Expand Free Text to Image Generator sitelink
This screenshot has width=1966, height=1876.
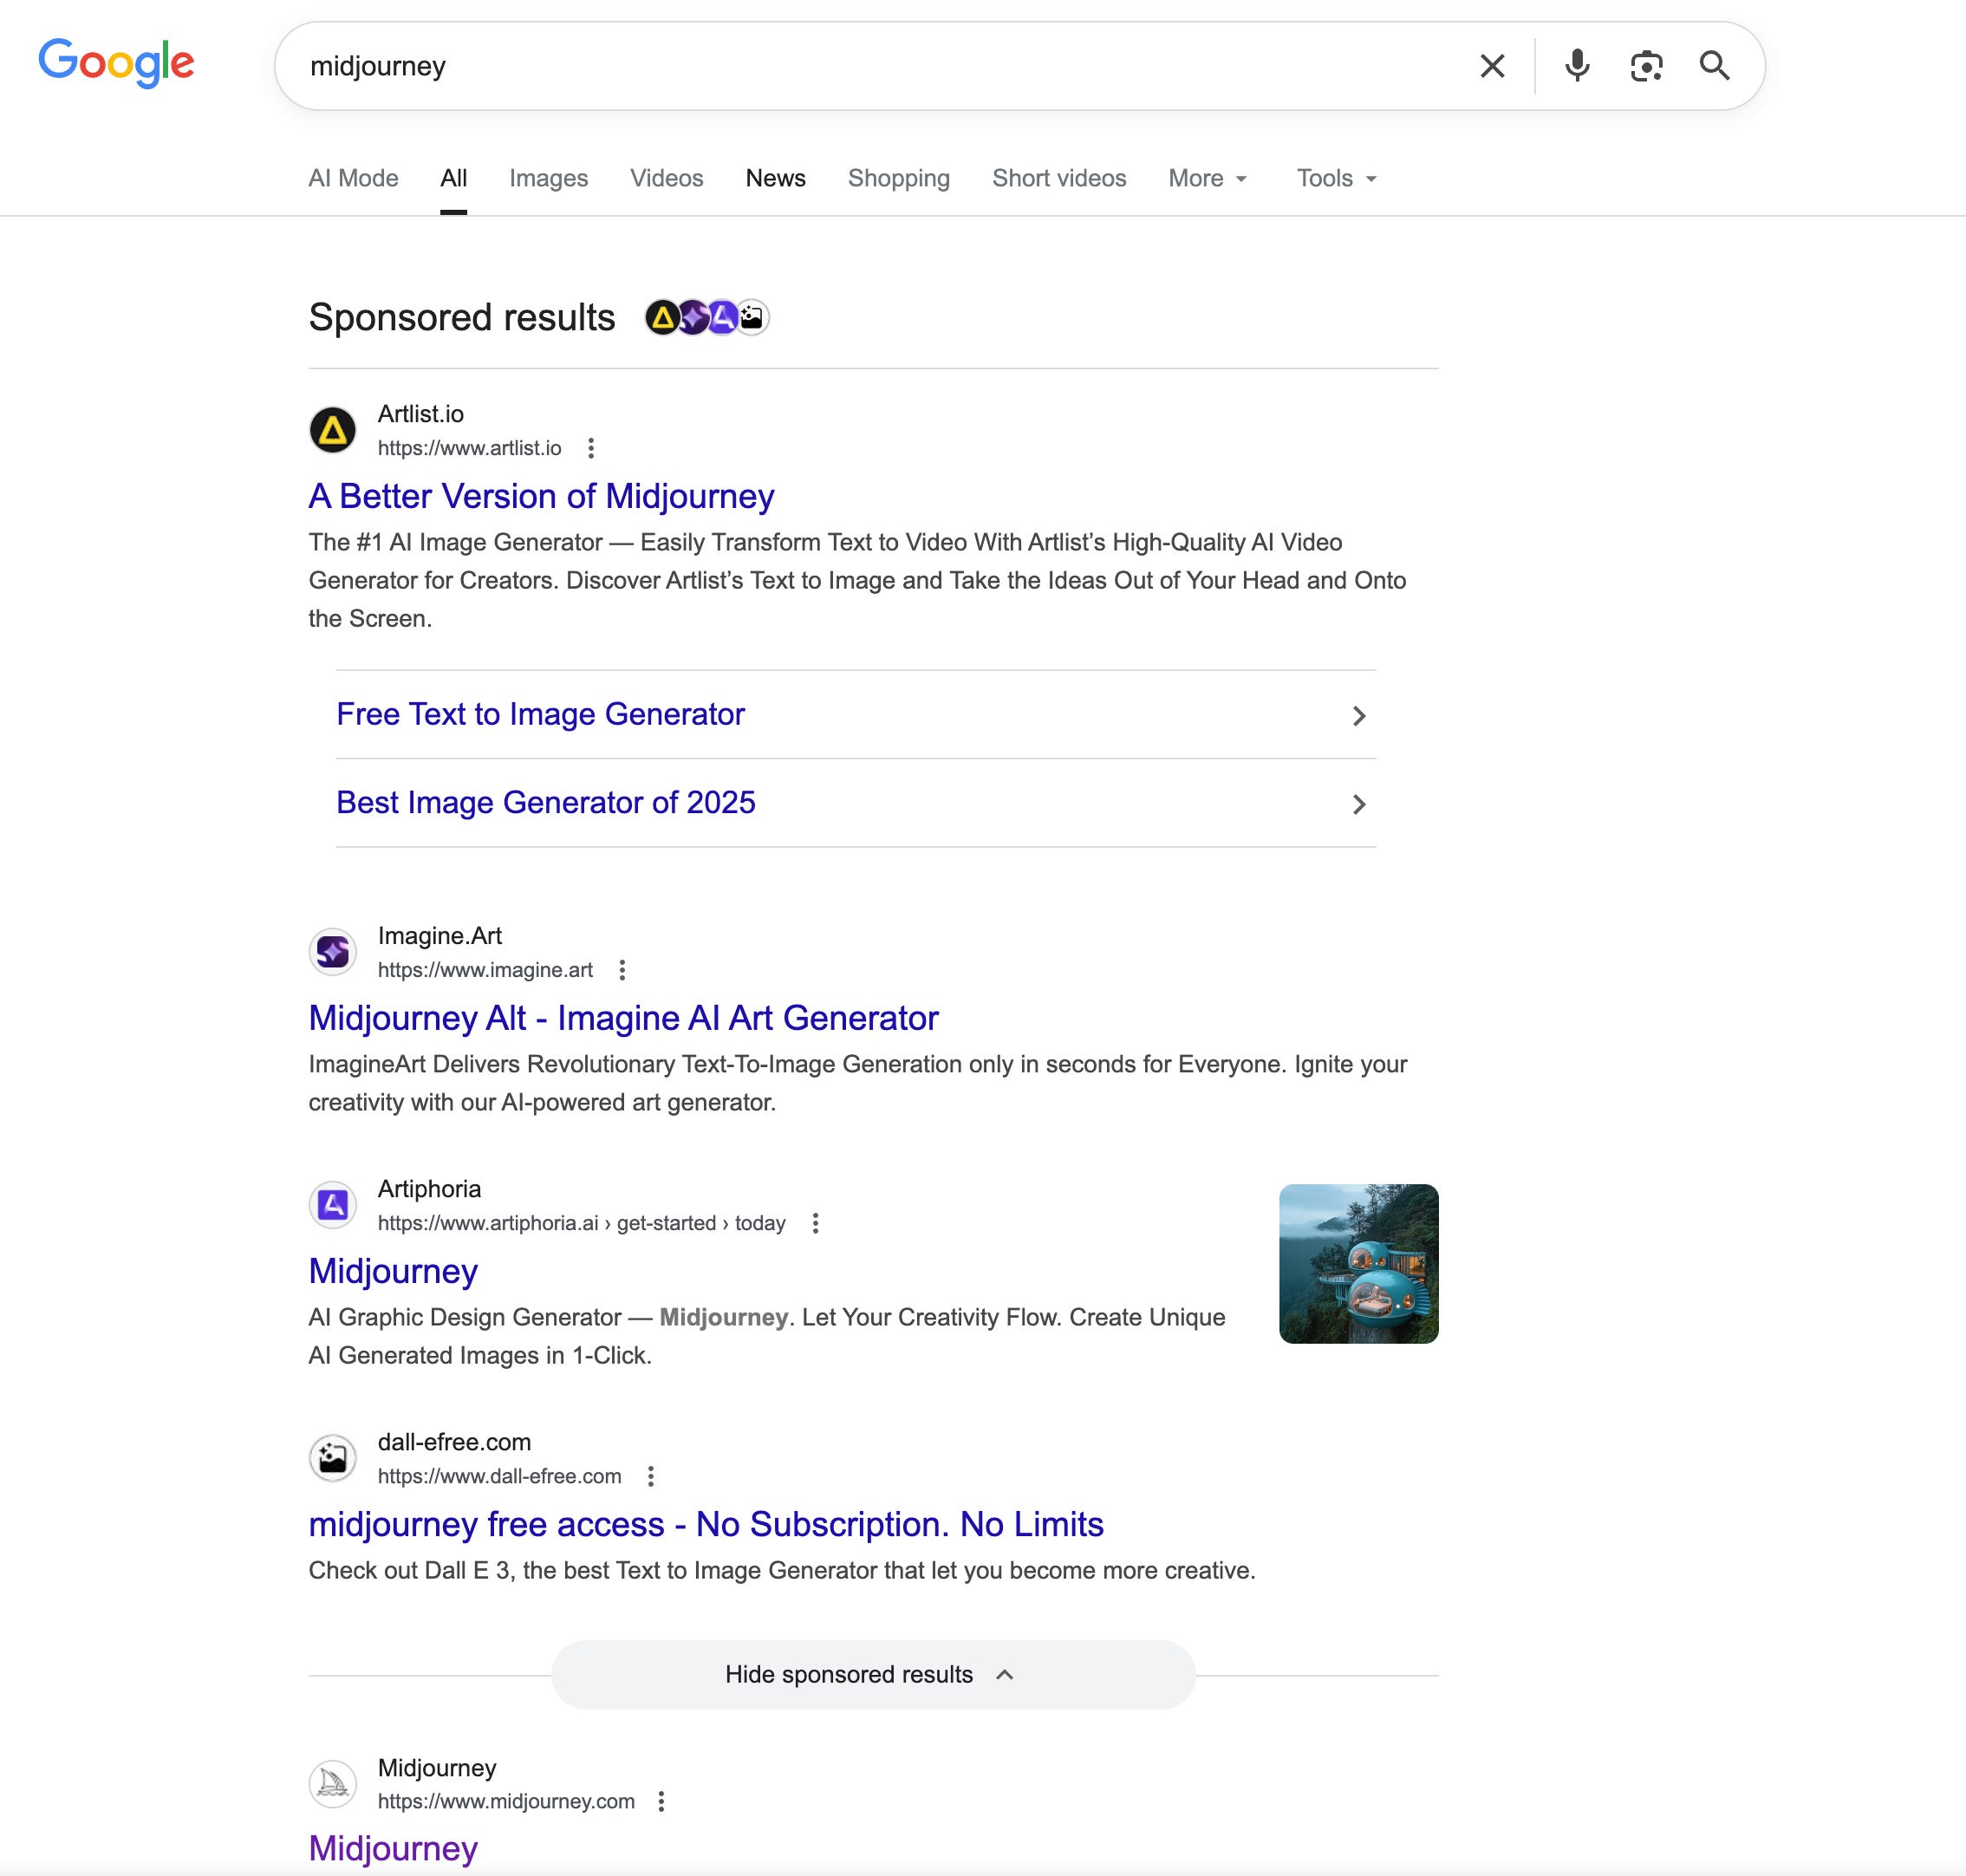pos(855,714)
